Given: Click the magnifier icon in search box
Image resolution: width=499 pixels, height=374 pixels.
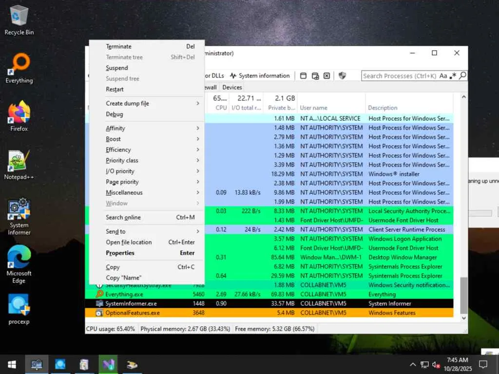Looking at the screenshot, I should pos(463,75).
